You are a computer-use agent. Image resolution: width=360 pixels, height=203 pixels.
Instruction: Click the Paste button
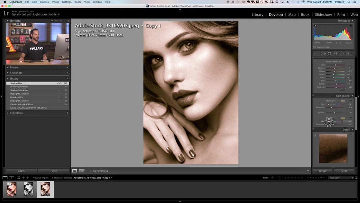54,171
